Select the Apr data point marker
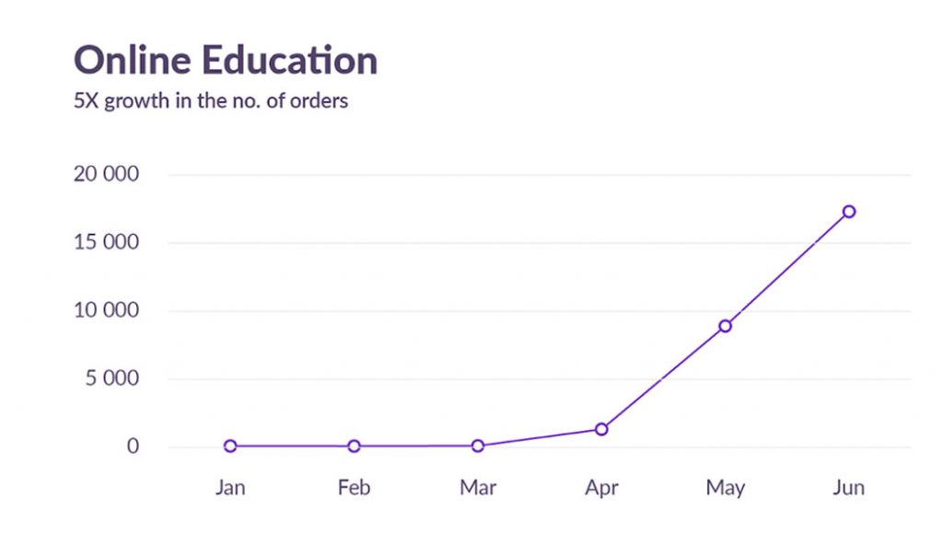 [601, 429]
